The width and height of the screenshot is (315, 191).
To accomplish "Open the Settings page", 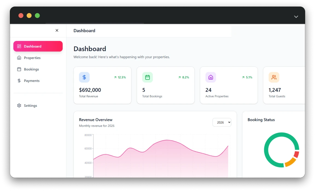I will point(30,105).
